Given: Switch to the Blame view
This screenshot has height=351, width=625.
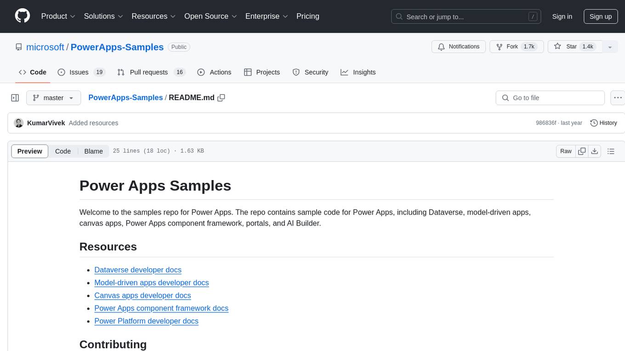Looking at the screenshot, I should click(x=93, y=151).
